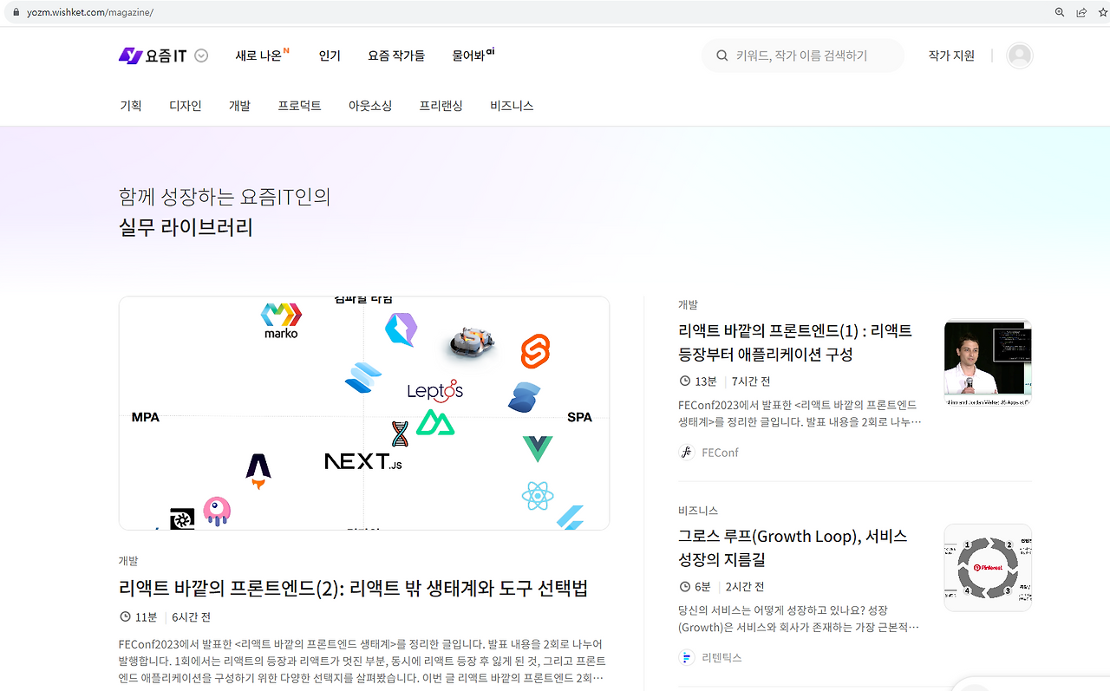The width and height of the screenshot is (1110, 691).
Task: Click the 2시간 전 timestamp text
Action: 745,587
